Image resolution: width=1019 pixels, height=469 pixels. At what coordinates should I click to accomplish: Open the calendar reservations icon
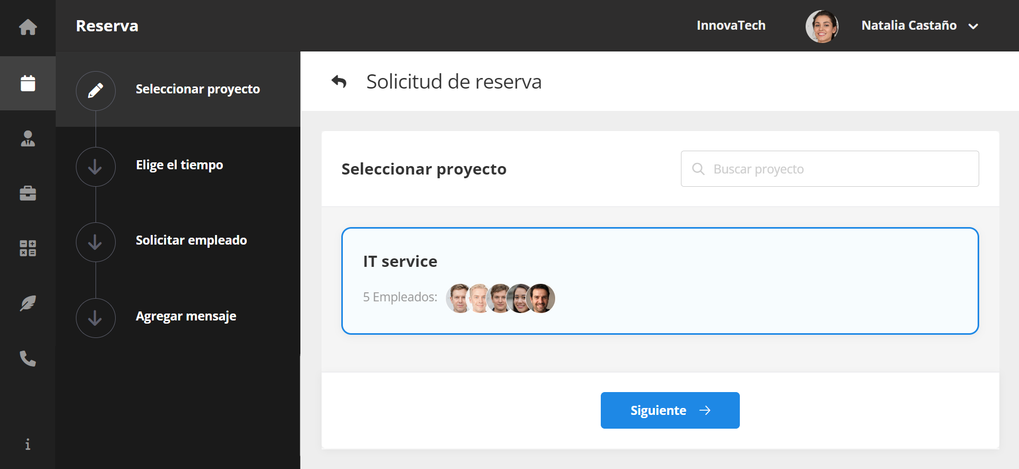click(28, 83)
